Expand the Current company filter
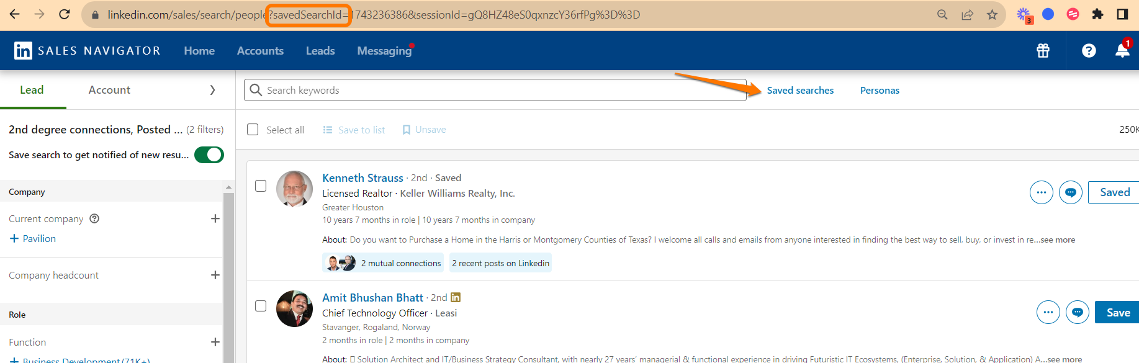 (215, 218)
